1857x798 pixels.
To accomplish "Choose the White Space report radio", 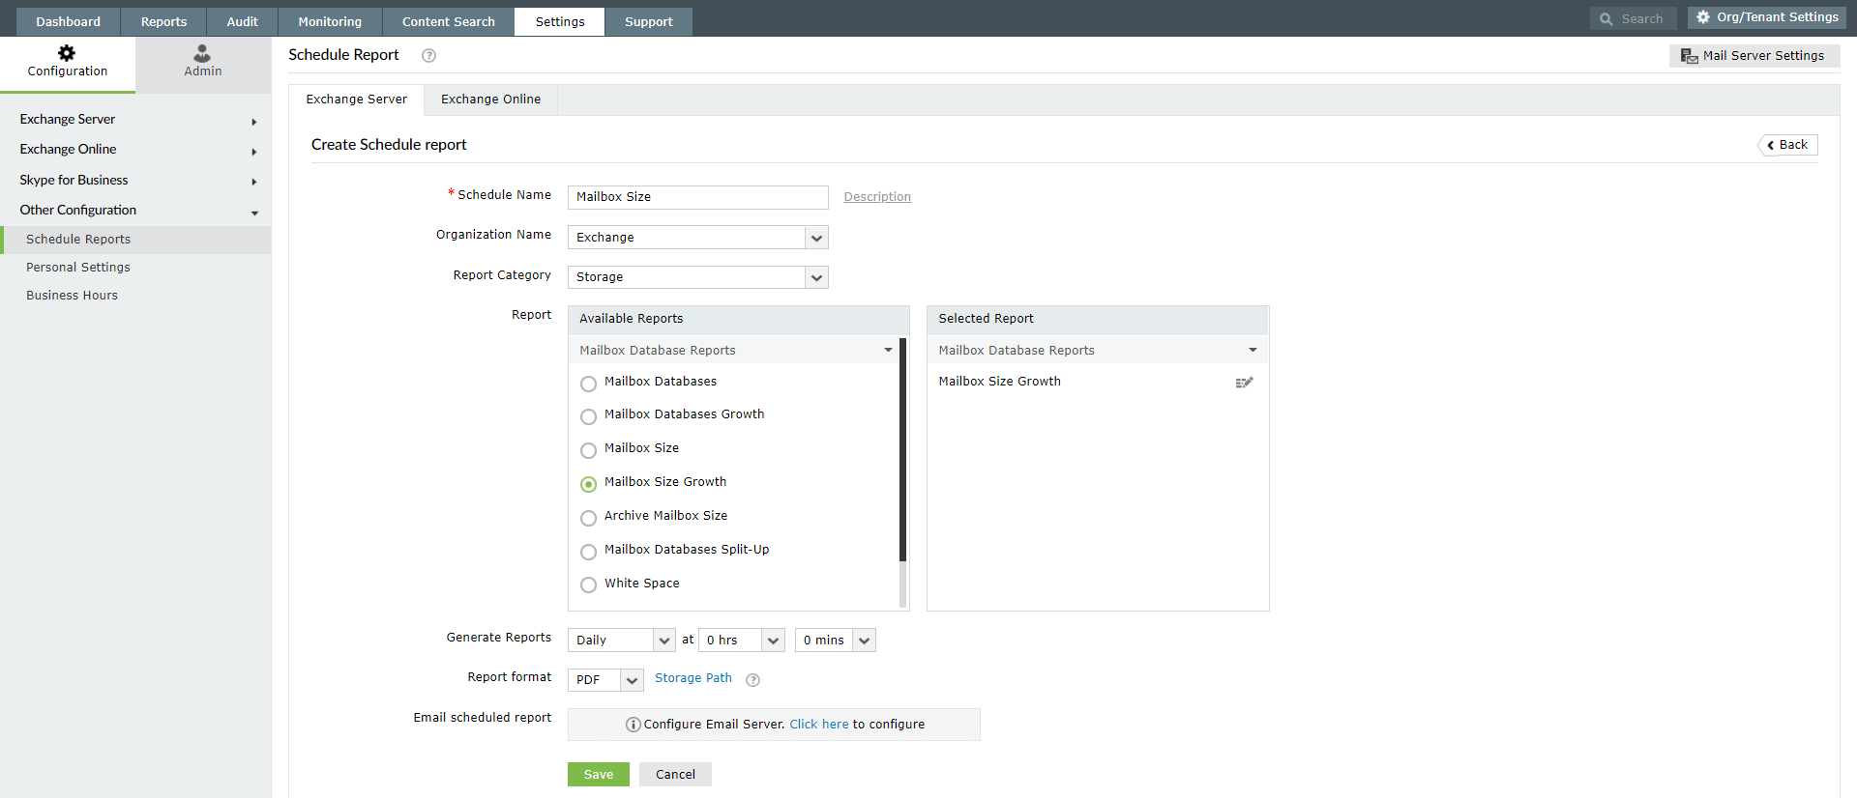I will coord(588,585).
